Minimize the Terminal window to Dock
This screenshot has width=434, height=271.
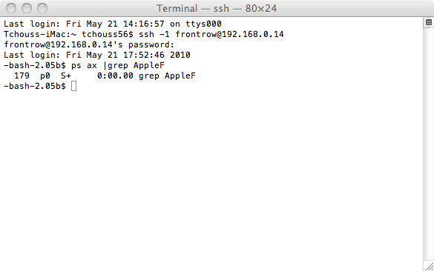(27, 8)
